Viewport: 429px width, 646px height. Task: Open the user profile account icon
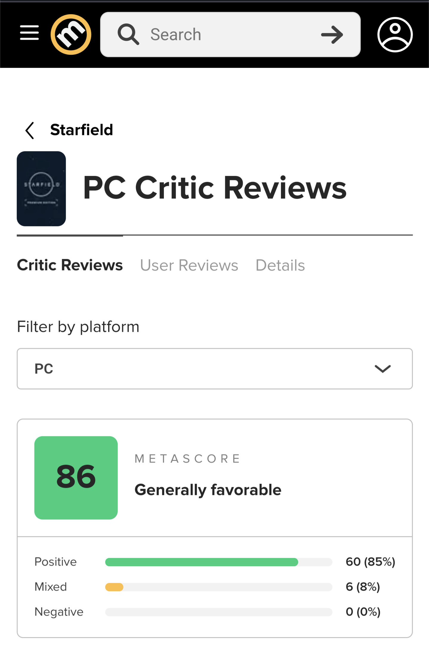point(395,35)
